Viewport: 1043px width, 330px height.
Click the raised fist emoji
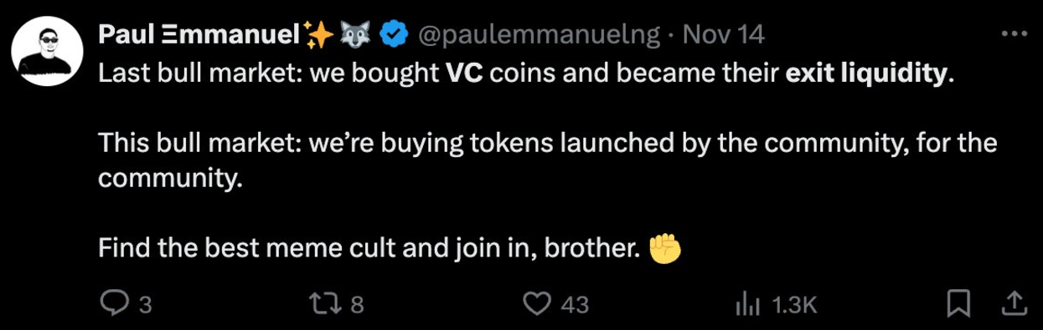click(666, 248)
